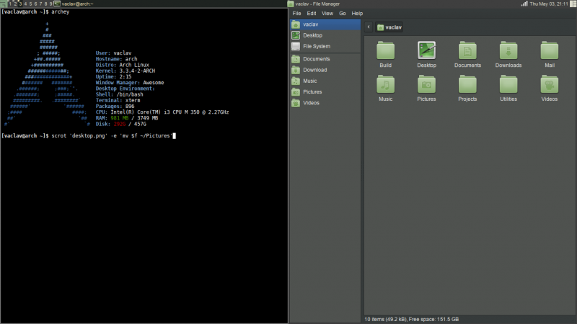The image size is (577, 324).
Task: Open the Build folder icon
Action: (x=385, y=51)
